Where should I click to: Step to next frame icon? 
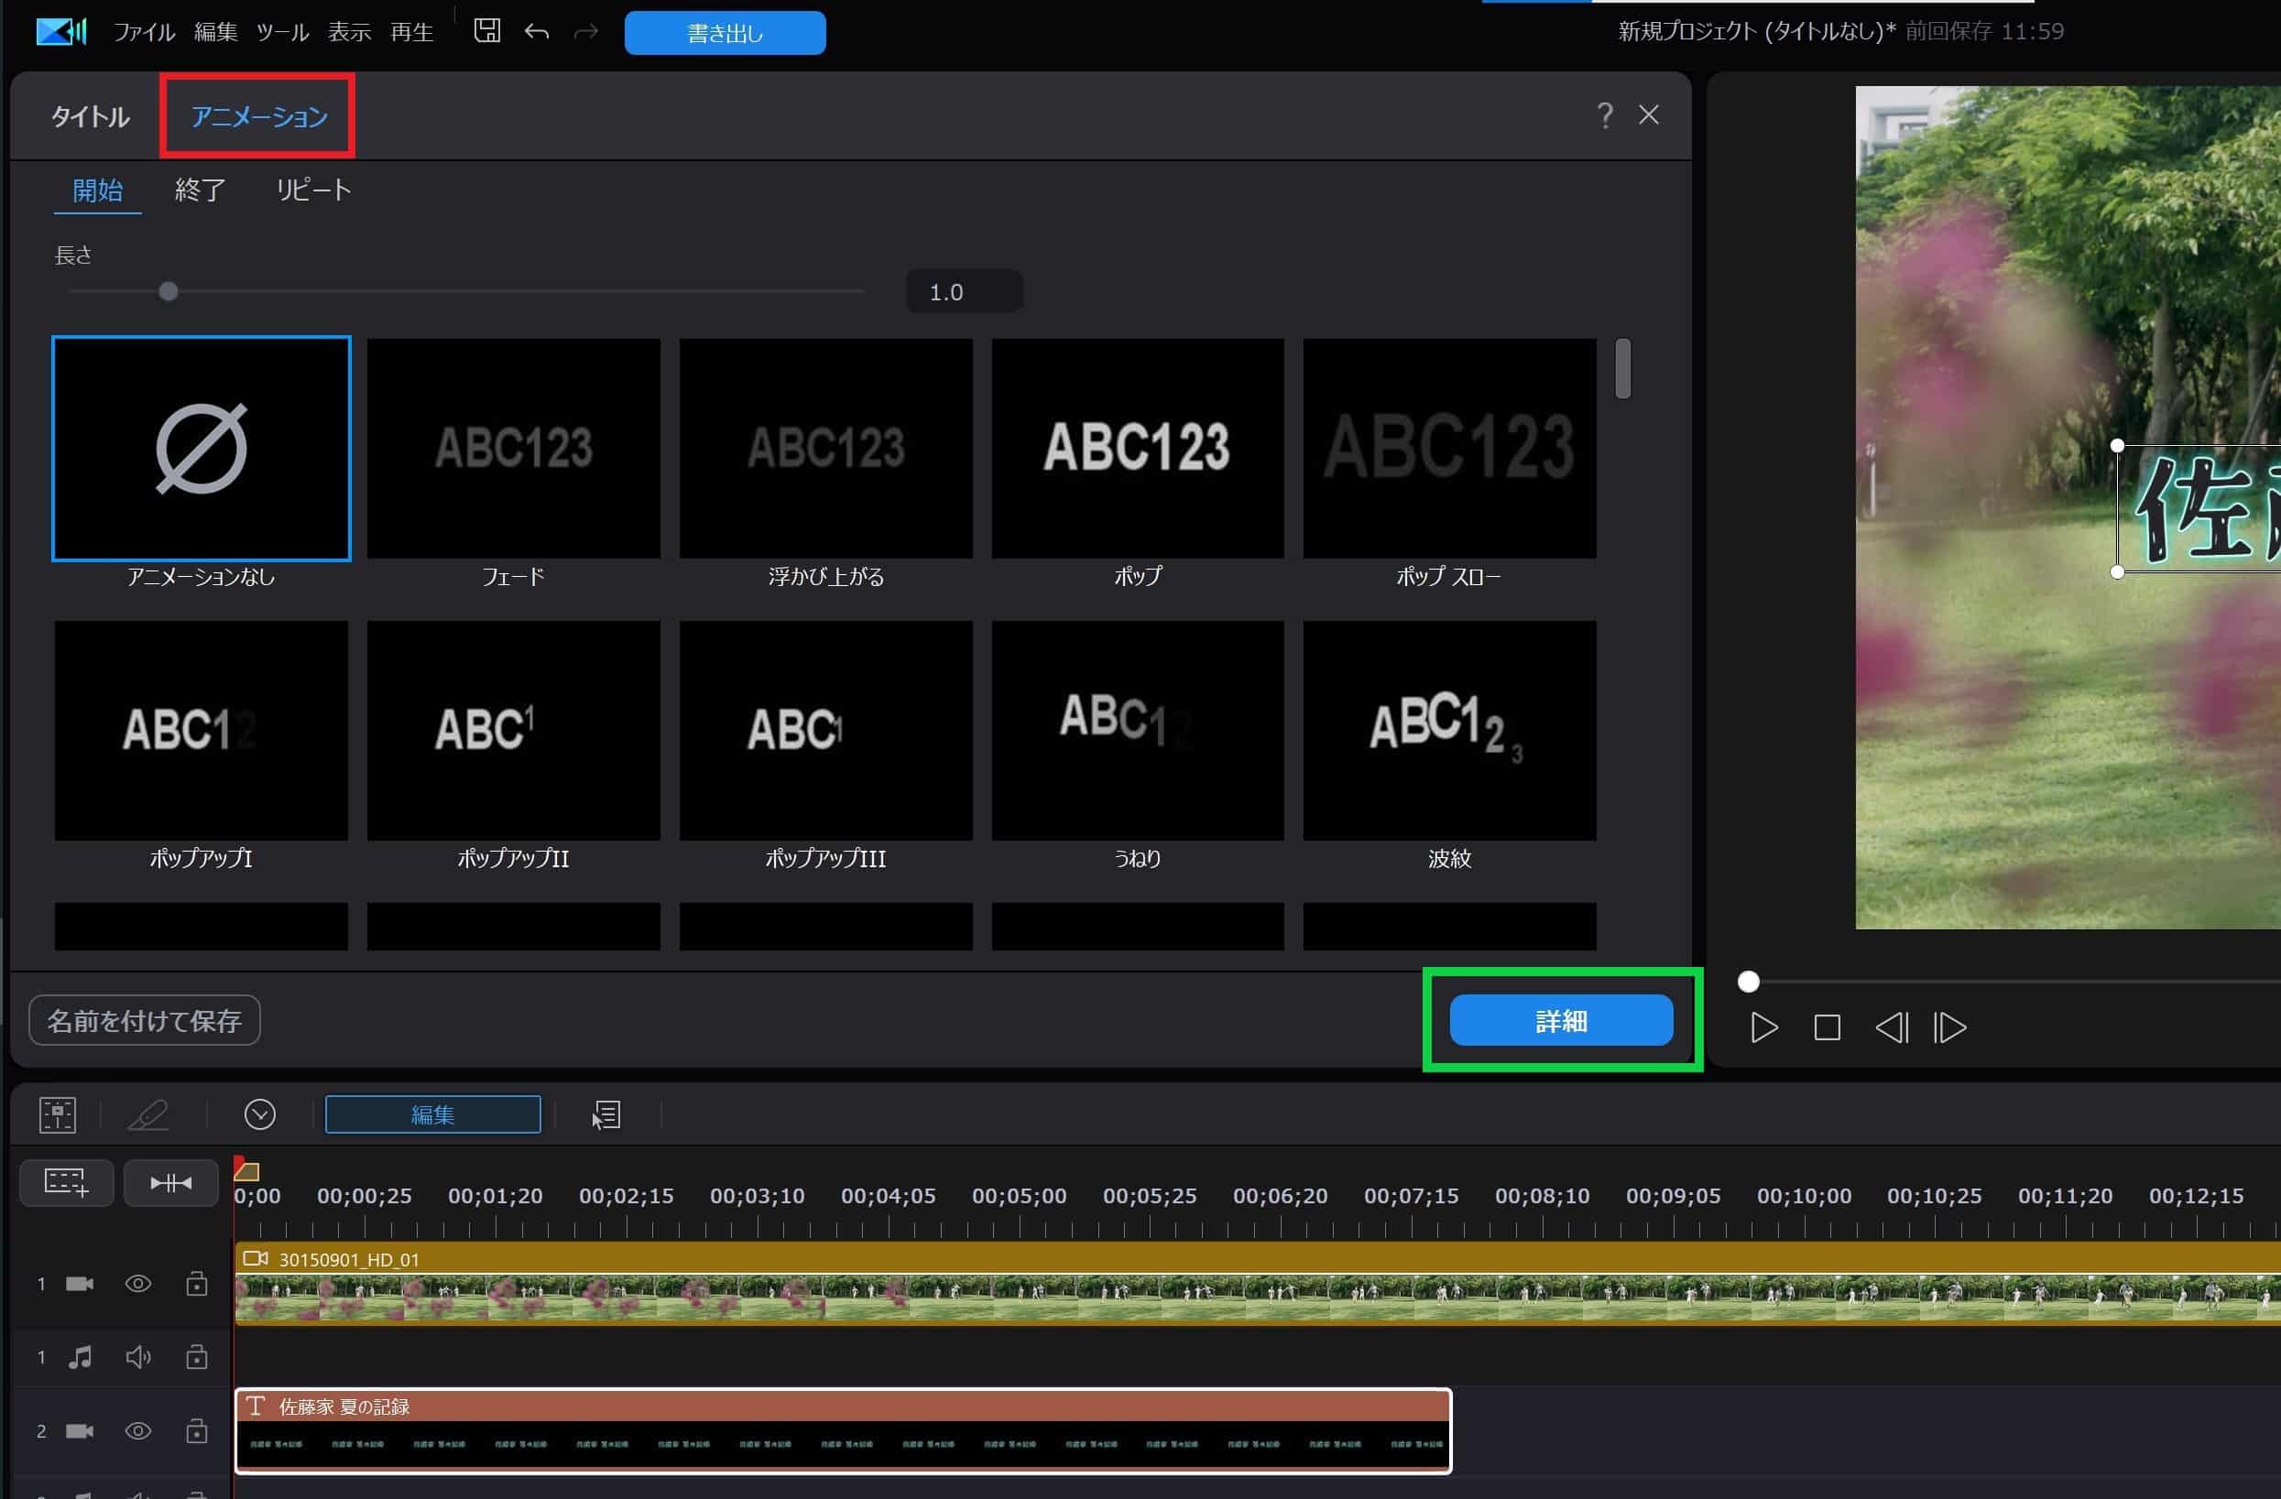pos(1949,1027)
